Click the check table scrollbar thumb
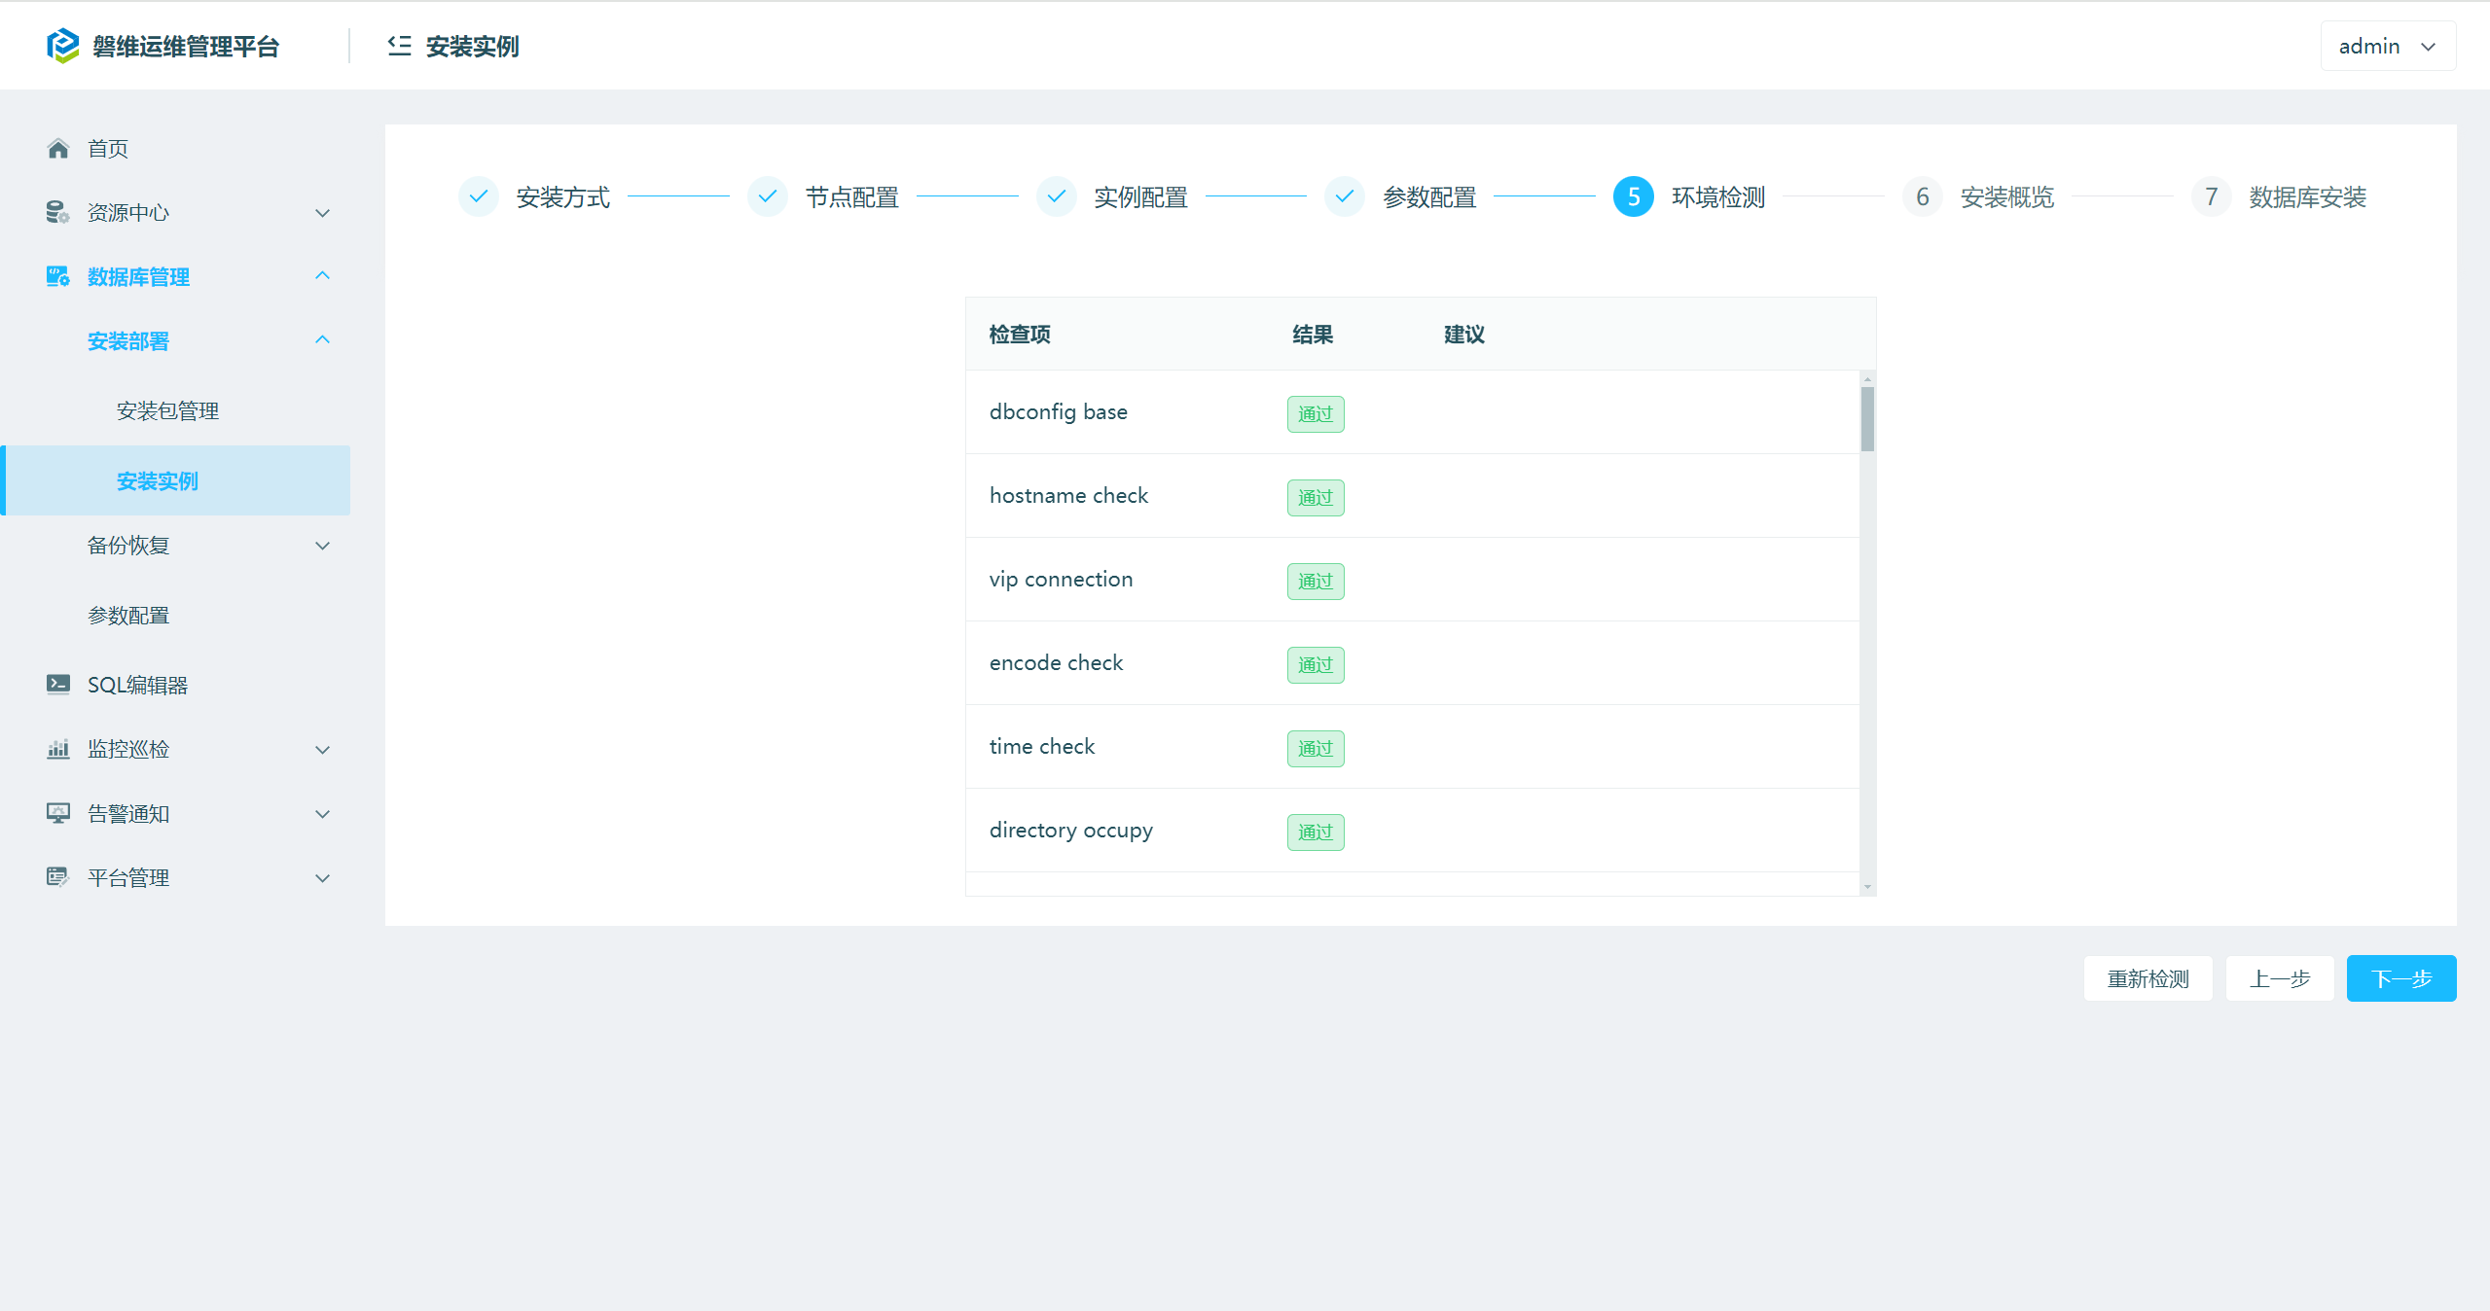2490x1311 pixels. coord(1867,419)
